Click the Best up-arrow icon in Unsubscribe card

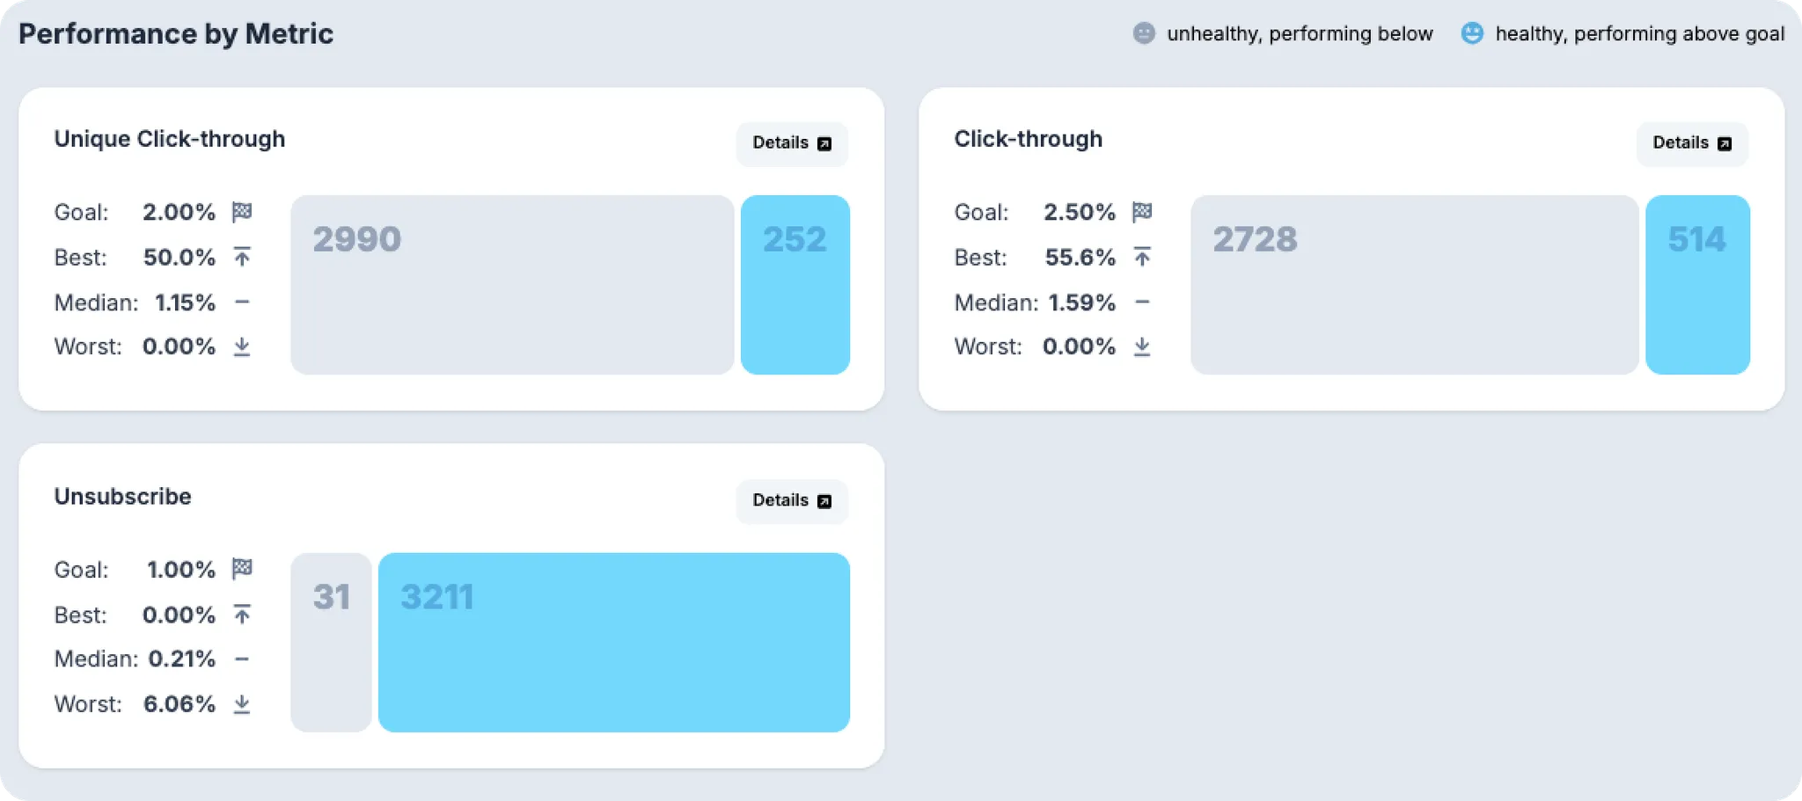click(x=242, y=614)
